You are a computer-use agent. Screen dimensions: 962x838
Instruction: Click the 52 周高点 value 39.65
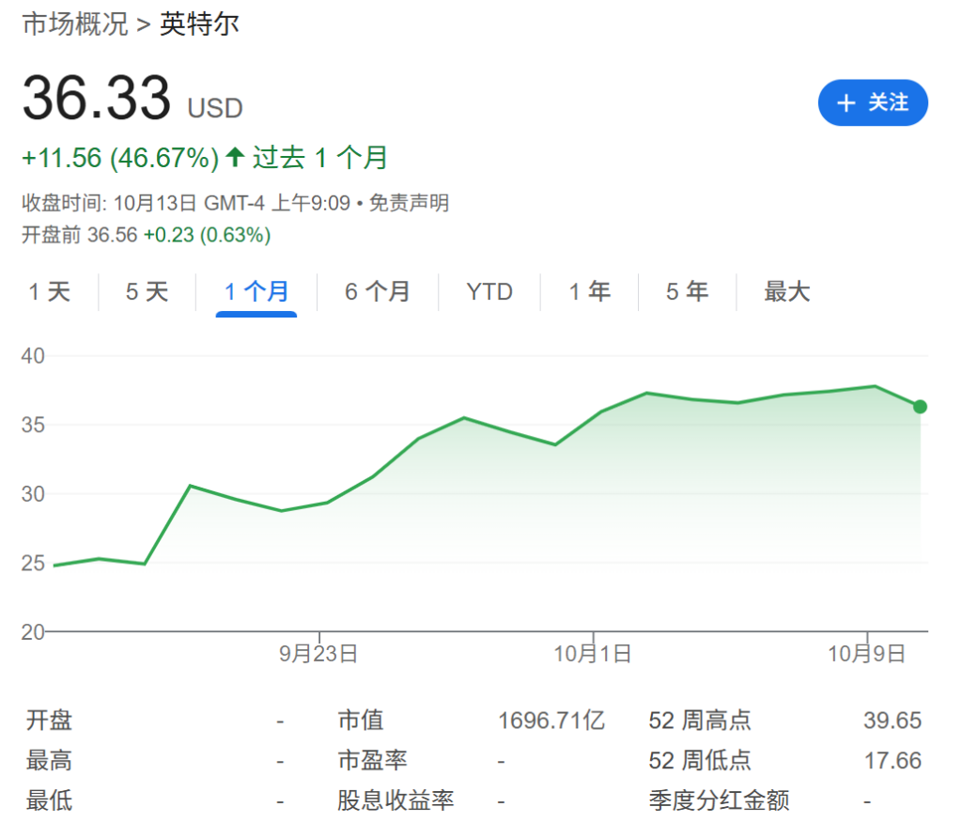click(x=892, y=722)
